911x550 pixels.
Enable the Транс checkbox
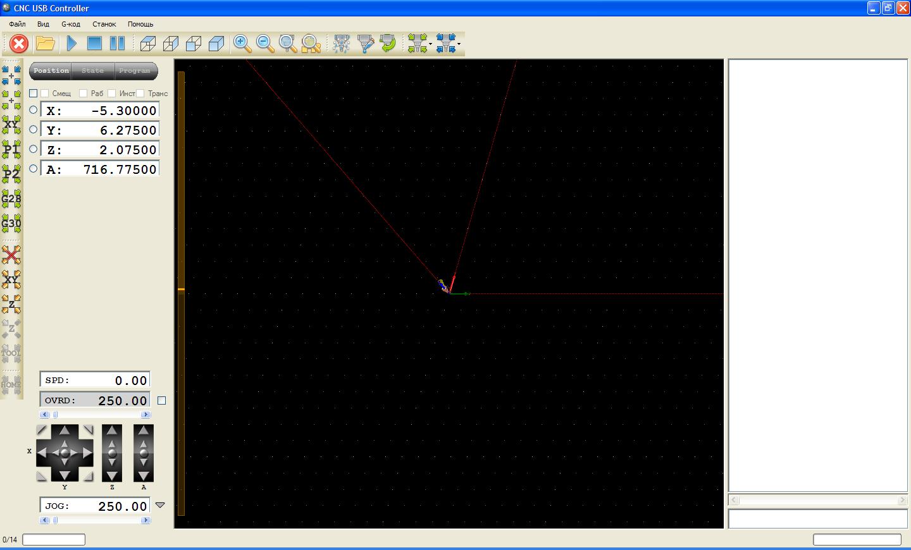coord(140,93)
